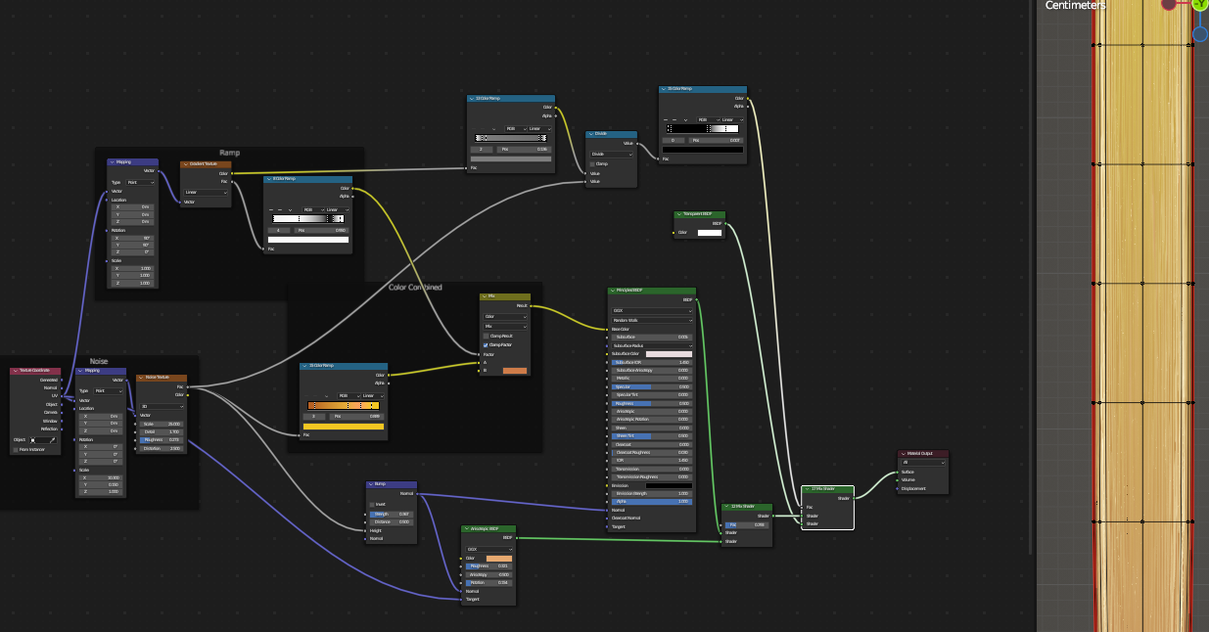Screen dimensions: 1209x632
Task: Collapse the Noise Texture node via header arrow
Action: (x=140, y=378)
